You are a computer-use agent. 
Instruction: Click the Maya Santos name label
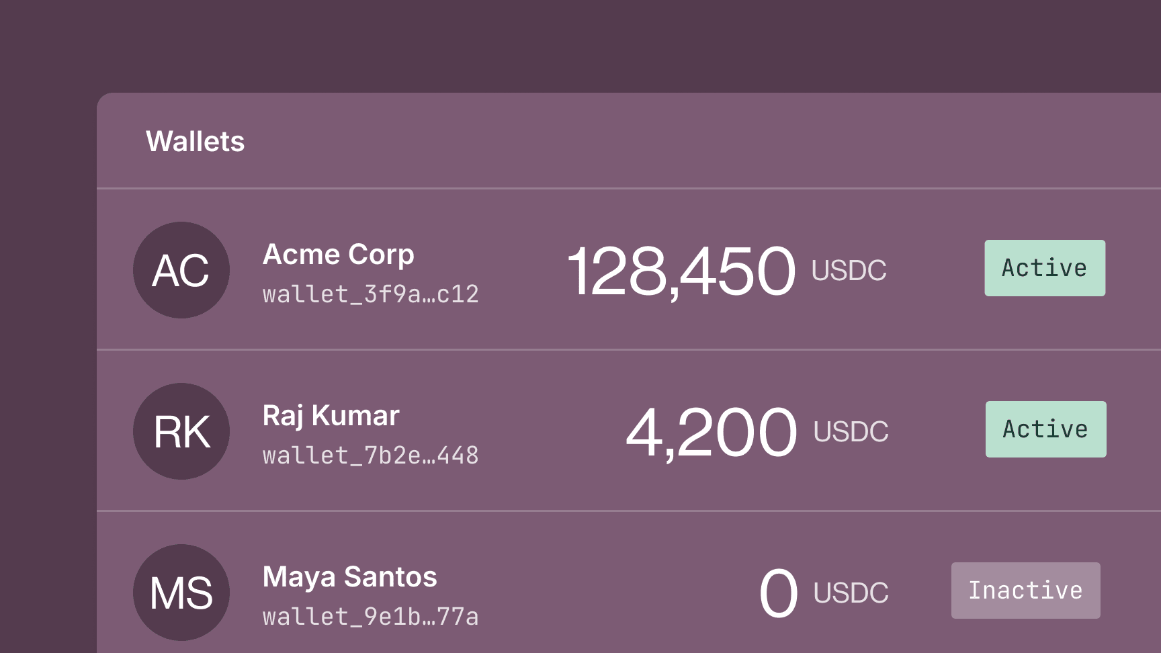[350, 576]
